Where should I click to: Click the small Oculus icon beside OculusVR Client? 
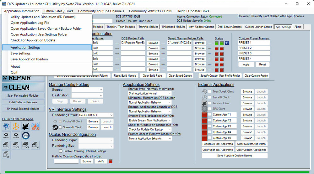tap(55, 121)
